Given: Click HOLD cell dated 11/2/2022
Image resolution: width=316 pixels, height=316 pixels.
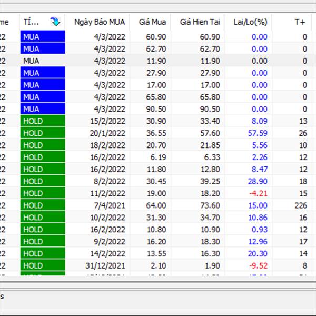Looking at the screenshot, I should point(43,193).
